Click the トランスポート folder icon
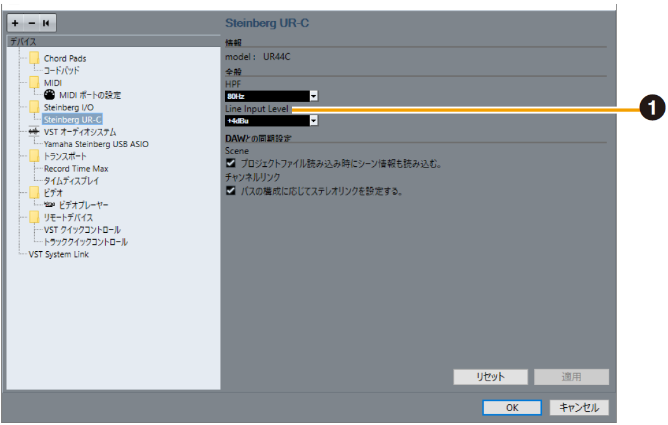The image size is (668, 425). [35, 156]
